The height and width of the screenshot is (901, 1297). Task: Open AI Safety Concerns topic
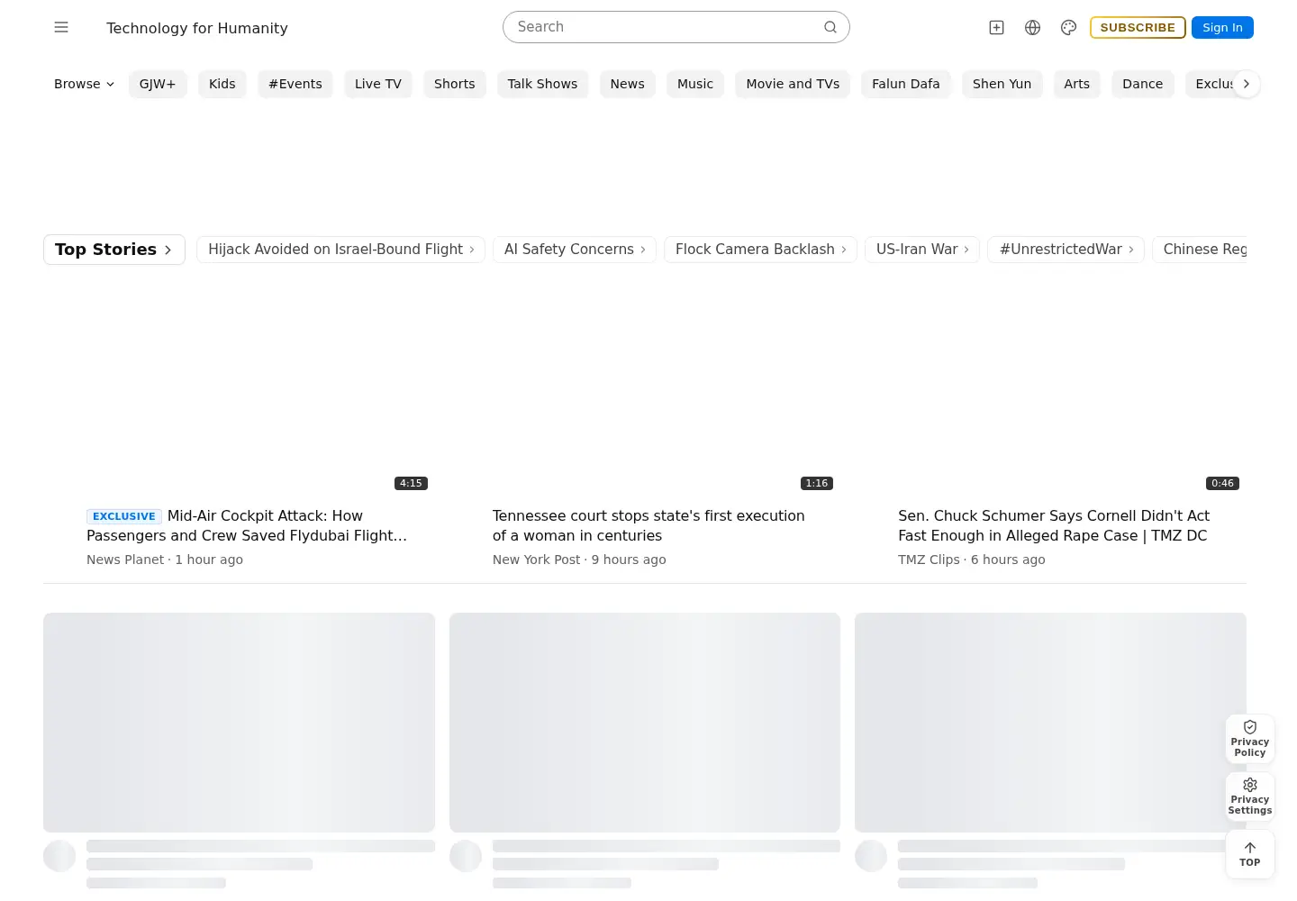pyautogui.click(x=575, y=250)
